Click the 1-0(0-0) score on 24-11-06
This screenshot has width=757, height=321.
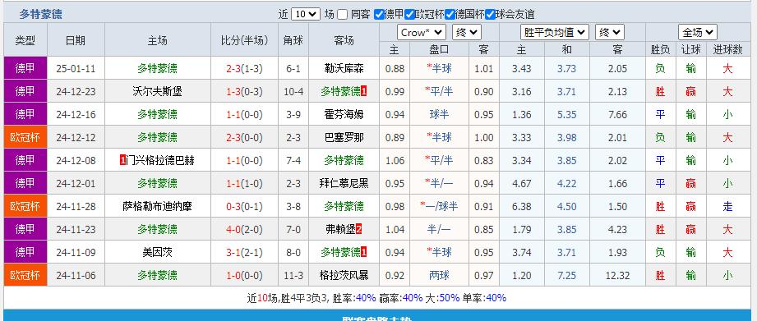(x=244, y=275)
